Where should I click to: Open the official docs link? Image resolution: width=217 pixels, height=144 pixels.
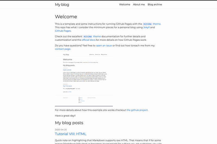coord(88,40)
